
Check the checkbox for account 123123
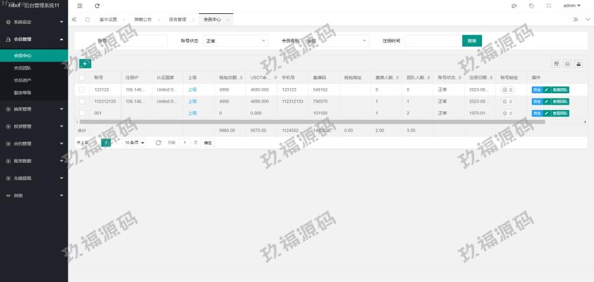[x=82, y=90]
